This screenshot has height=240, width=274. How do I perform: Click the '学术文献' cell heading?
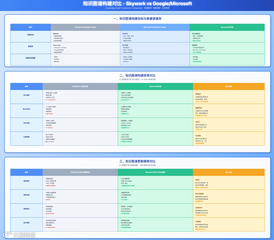pos(125,45)
